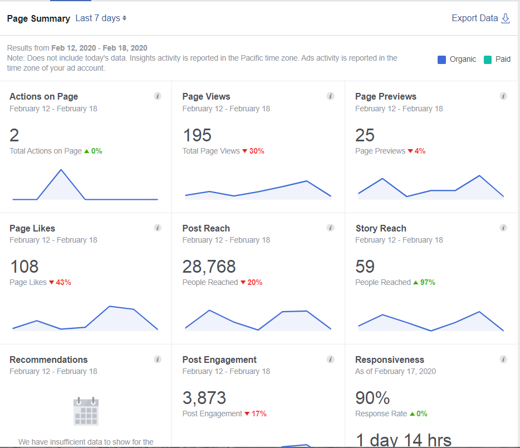520x448 pixels.
Task: Click the 1 day 14 hrs response time
Action: click(x=403, y=440)
